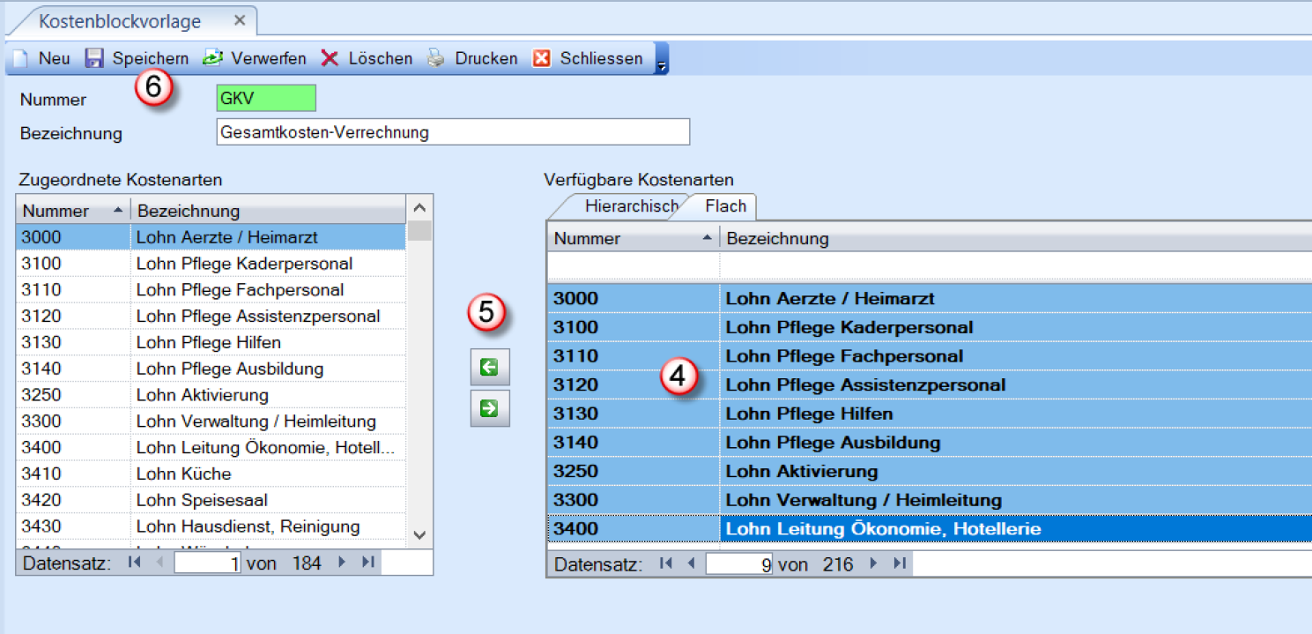This screenshot has height=634, width=1312.
Task: Sort available list by Bezeichnung column
Action: point(1015,238)
